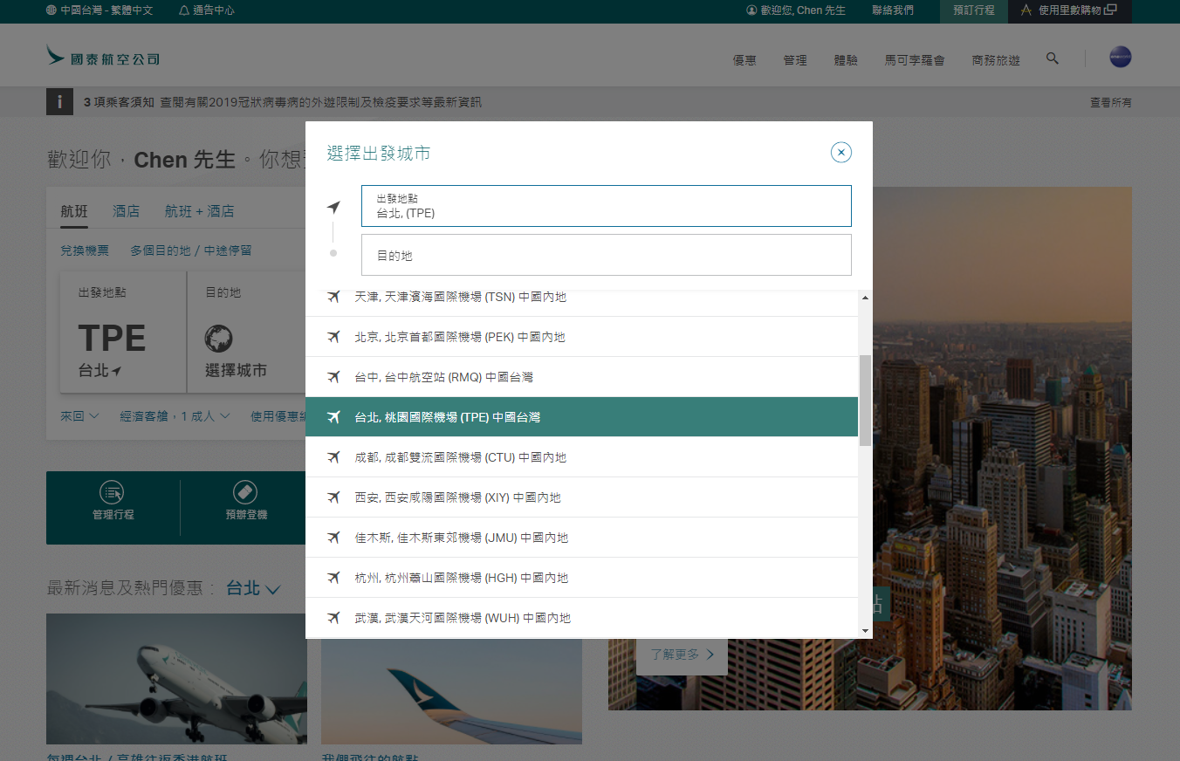Click the scrollbar down arrow in airport list
This screenshot has height=761, width=1180.
coord(865,631)
